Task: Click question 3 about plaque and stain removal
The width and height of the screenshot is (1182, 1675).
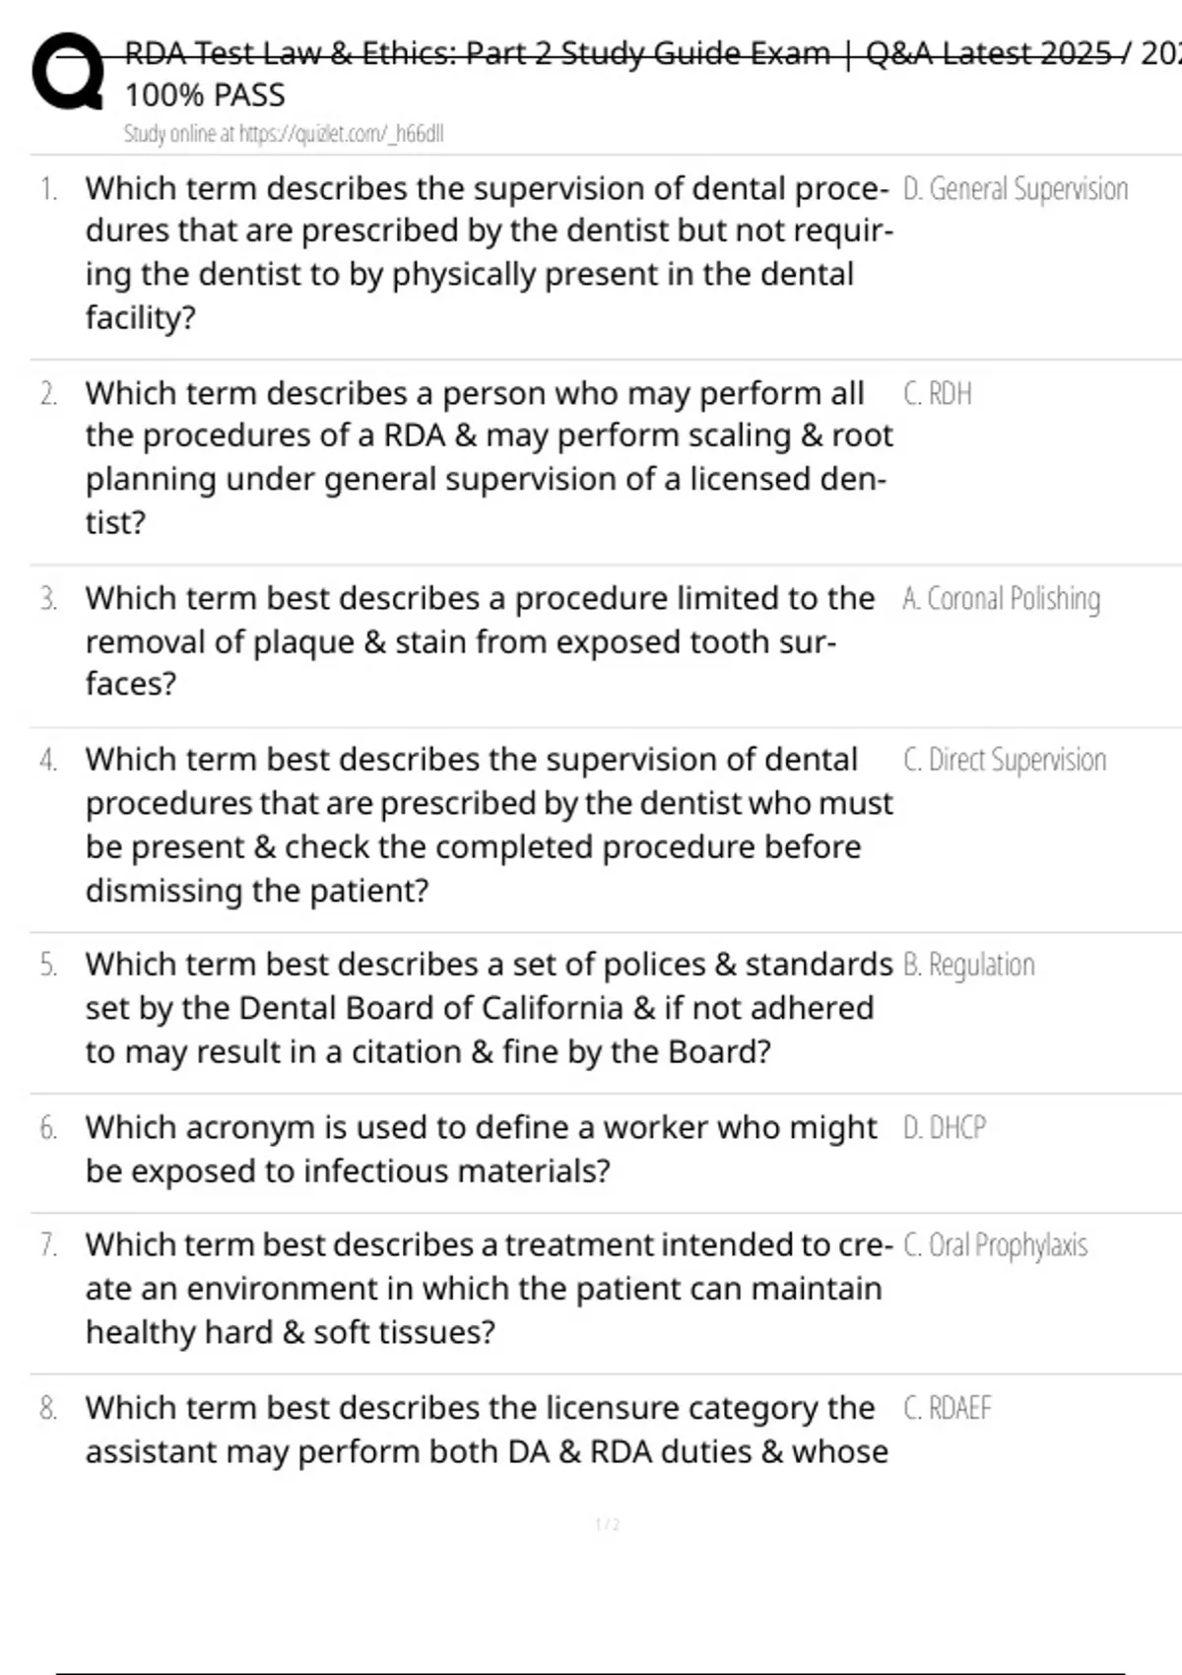Action: (480, 640)
